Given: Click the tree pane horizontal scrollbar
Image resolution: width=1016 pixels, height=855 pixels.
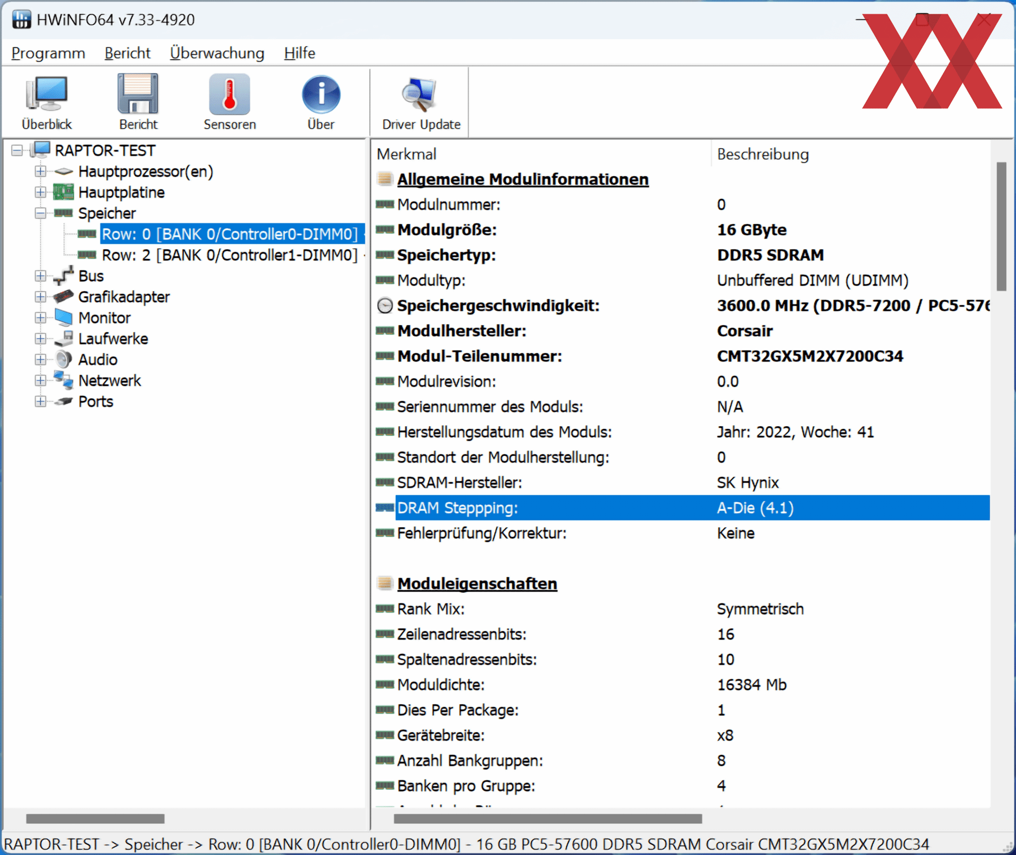Looking at the screenshot, I should point(95,819).
